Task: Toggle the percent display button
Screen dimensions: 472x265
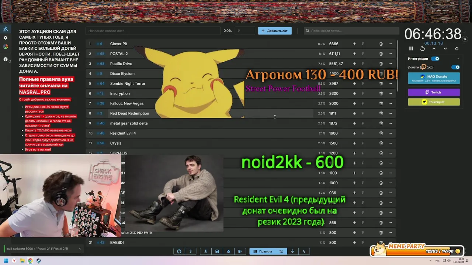Action: (281, 251)
